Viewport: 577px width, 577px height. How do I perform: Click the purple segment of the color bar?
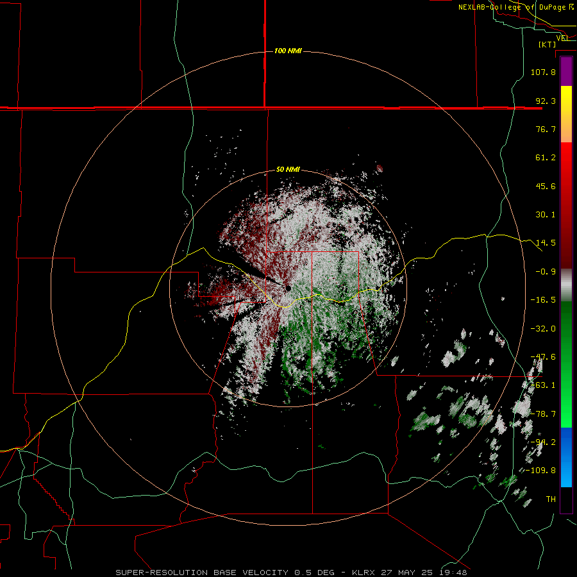[x=566, y=72]
